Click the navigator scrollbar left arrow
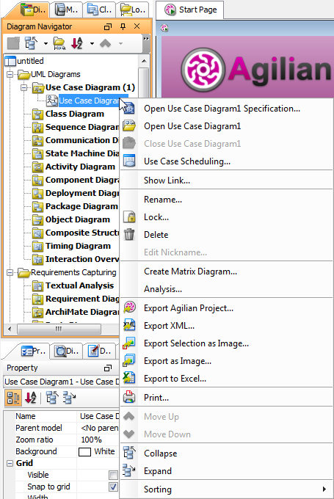 pyautogui.click(x=10, y=329)
